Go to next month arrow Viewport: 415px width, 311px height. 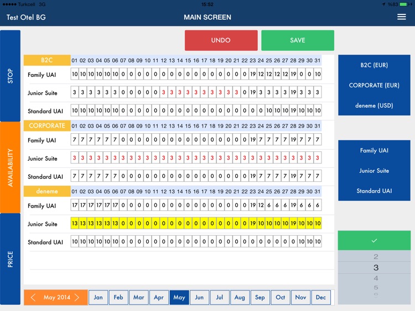[77, 298]
